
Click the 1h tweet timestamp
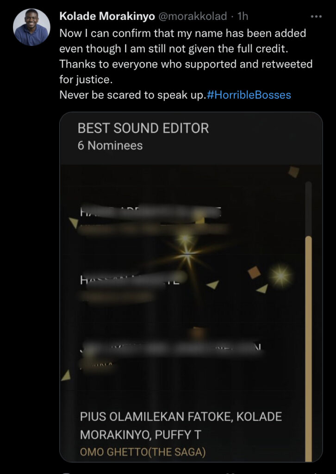[x=243, y=16]
